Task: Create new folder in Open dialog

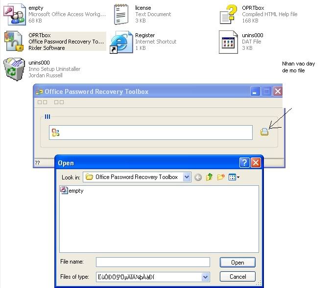Action: (221, 177)
